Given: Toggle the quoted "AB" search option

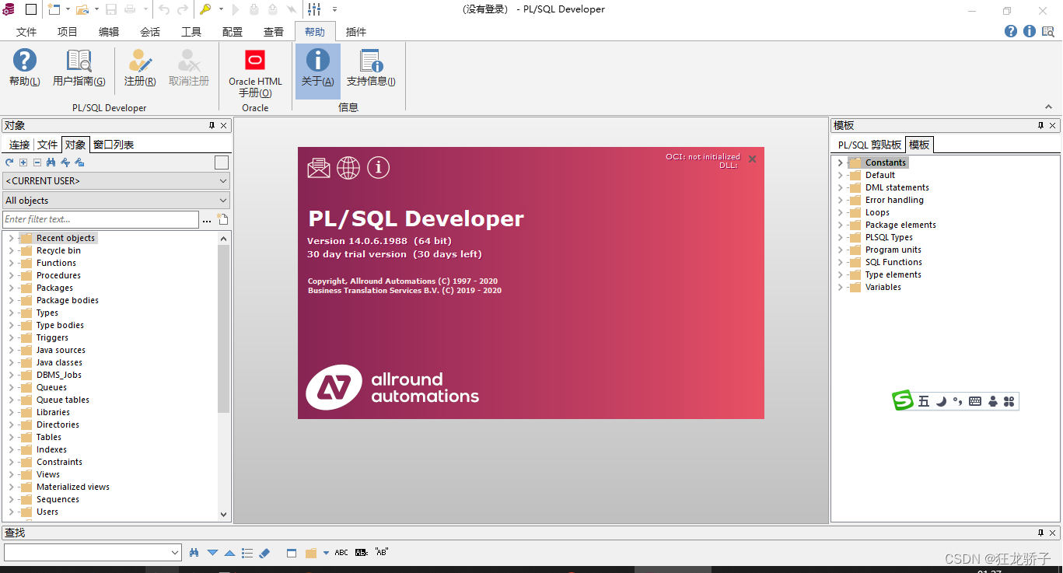Looking at the screenshot, I should 382,553.
